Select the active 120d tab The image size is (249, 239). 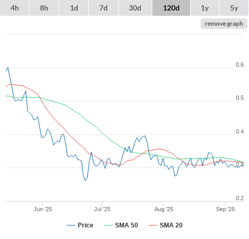coord(171,8)
